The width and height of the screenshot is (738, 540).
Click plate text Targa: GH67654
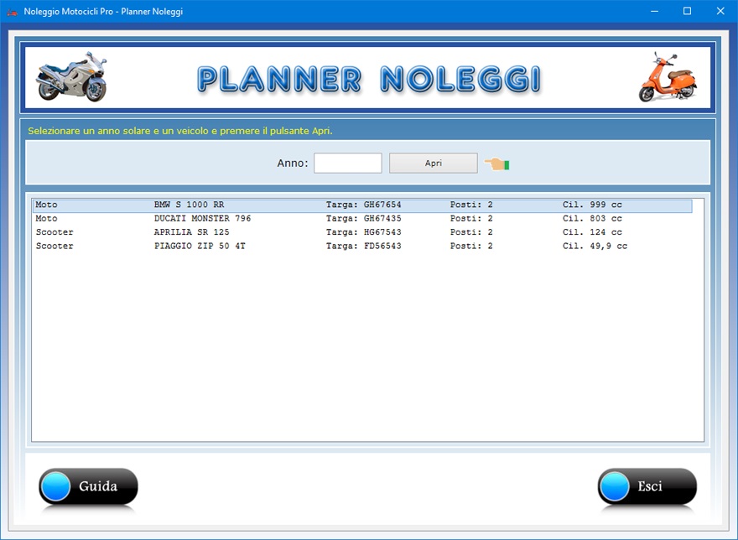363,205
